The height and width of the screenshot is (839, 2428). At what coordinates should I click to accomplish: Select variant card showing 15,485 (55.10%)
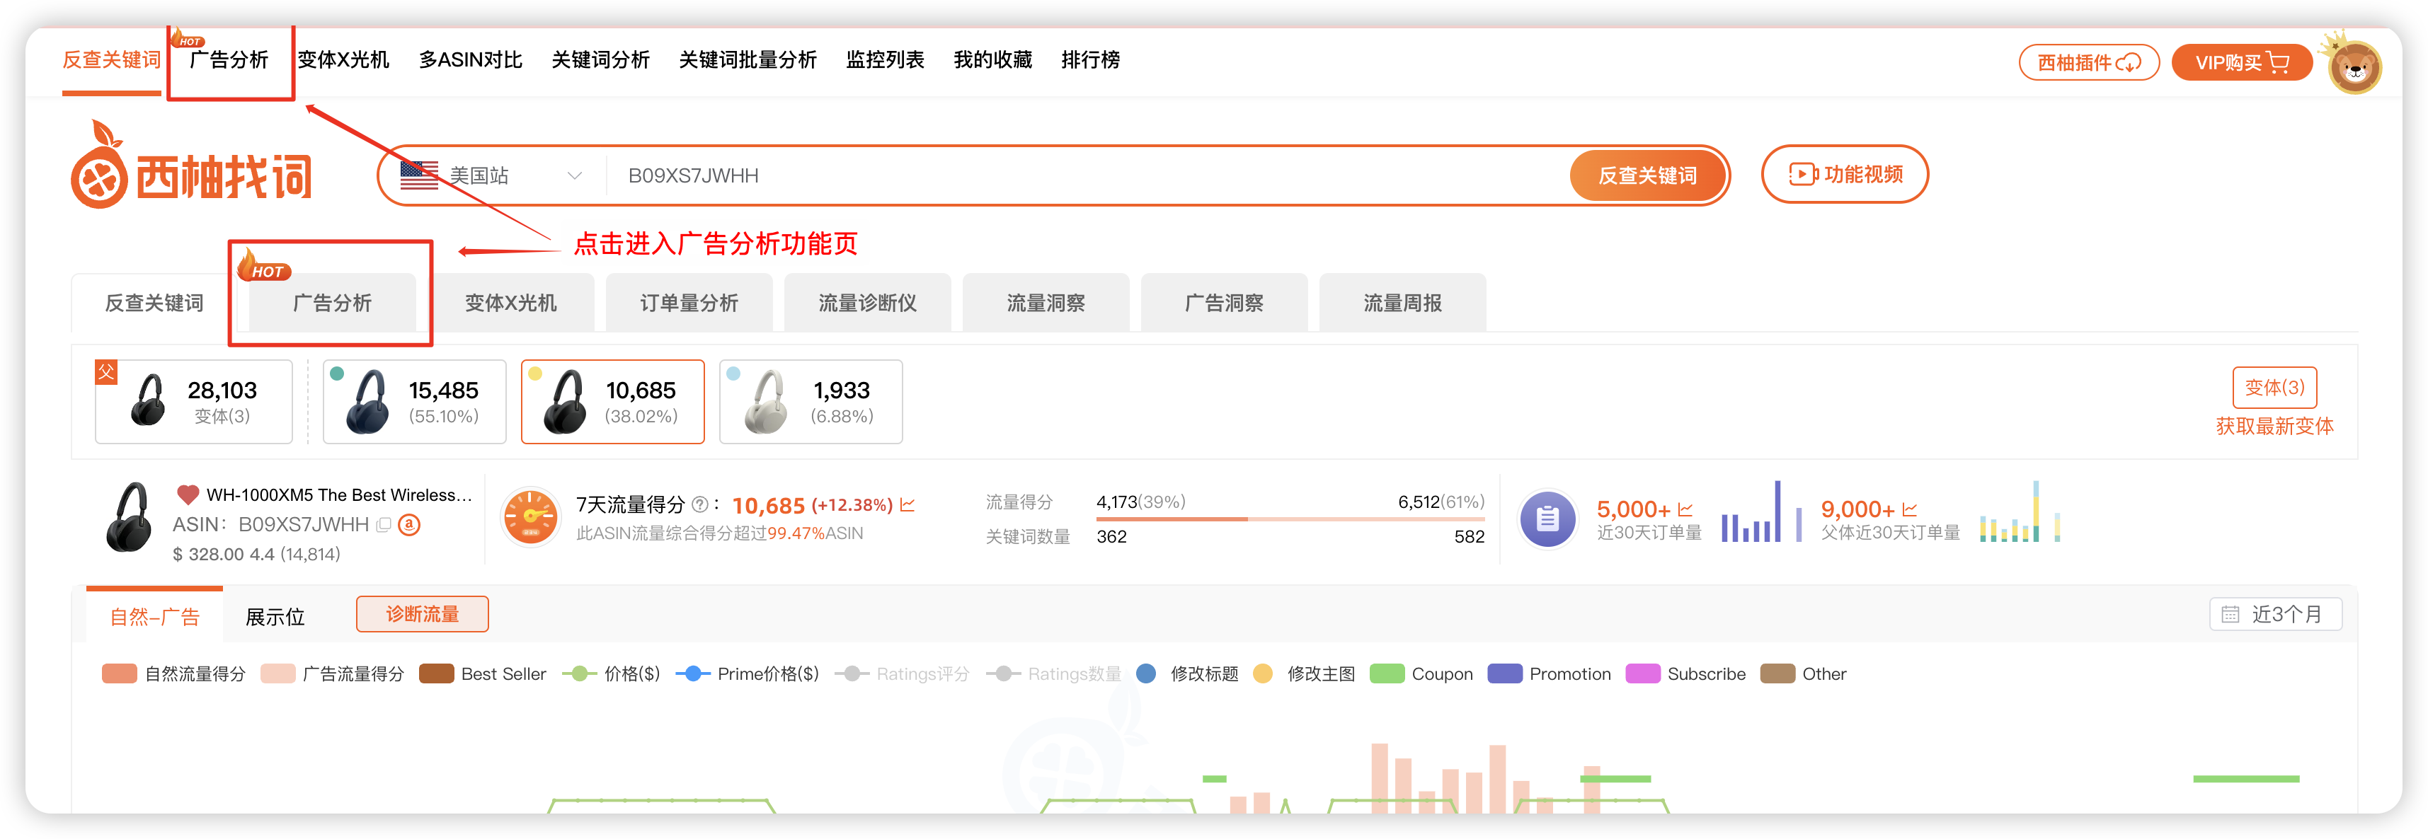point(414,401)
